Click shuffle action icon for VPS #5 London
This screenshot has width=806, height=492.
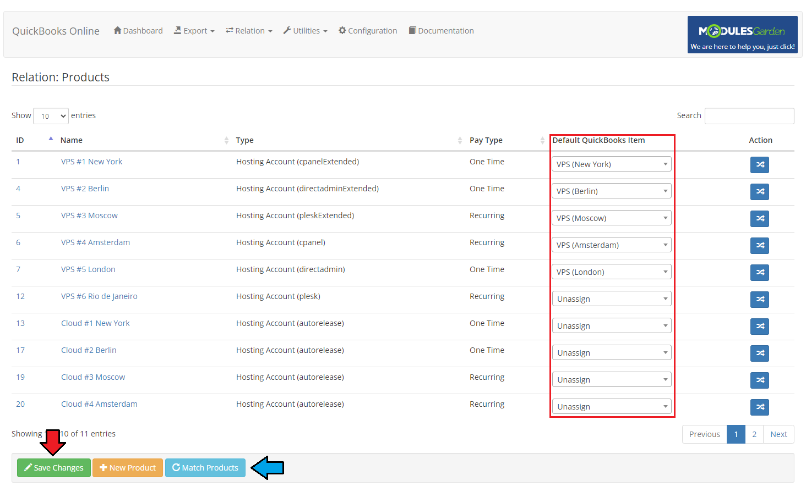click(759, 272)
